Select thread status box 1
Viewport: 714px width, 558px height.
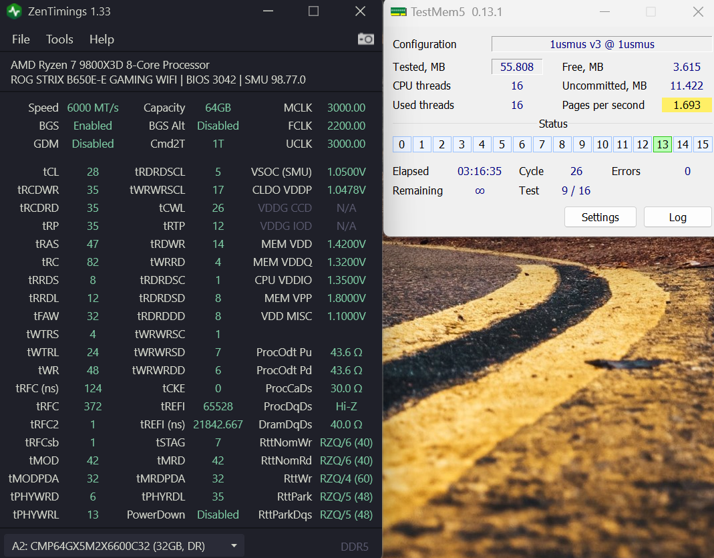[421, 144]
